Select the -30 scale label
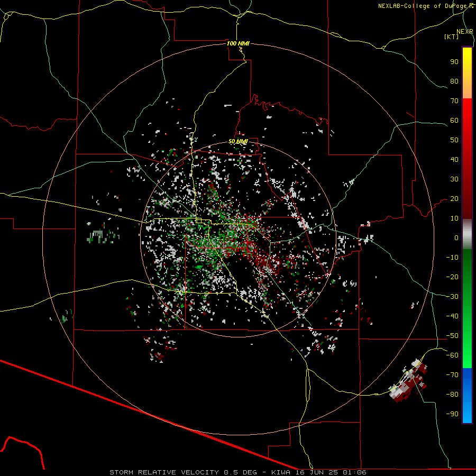Screen dimensions: 476x476 452,297
